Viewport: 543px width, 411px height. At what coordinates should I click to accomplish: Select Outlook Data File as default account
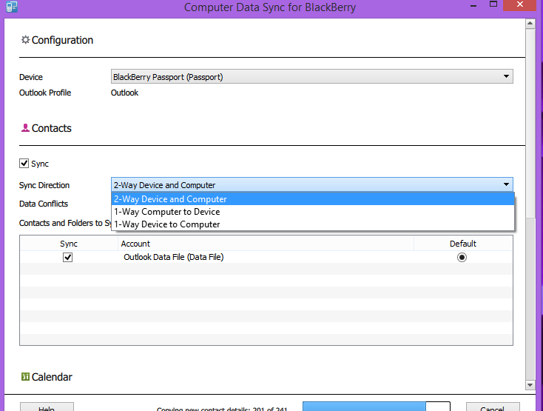tap(462, 257)
